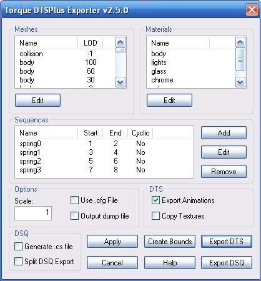
Task: Add a new sequence
Action: [x=224, y=132]
